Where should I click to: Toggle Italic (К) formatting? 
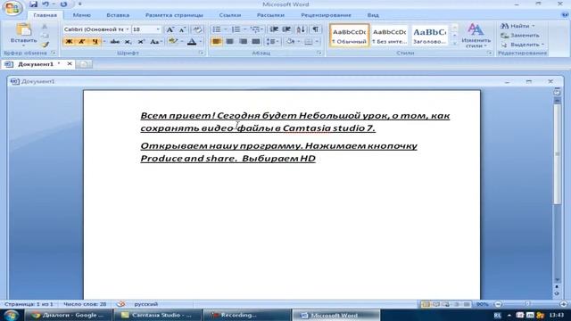pyautogui.click(x=82, y=42)
